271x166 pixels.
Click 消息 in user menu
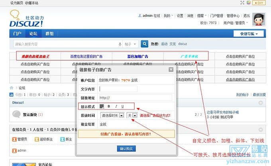coord(190,15)
